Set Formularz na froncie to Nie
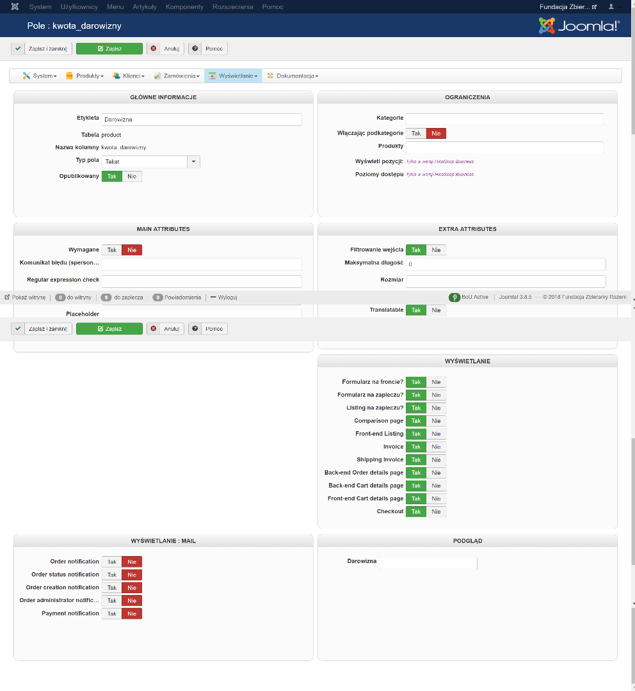Viewport: 635px width, 691px height. 436,382
